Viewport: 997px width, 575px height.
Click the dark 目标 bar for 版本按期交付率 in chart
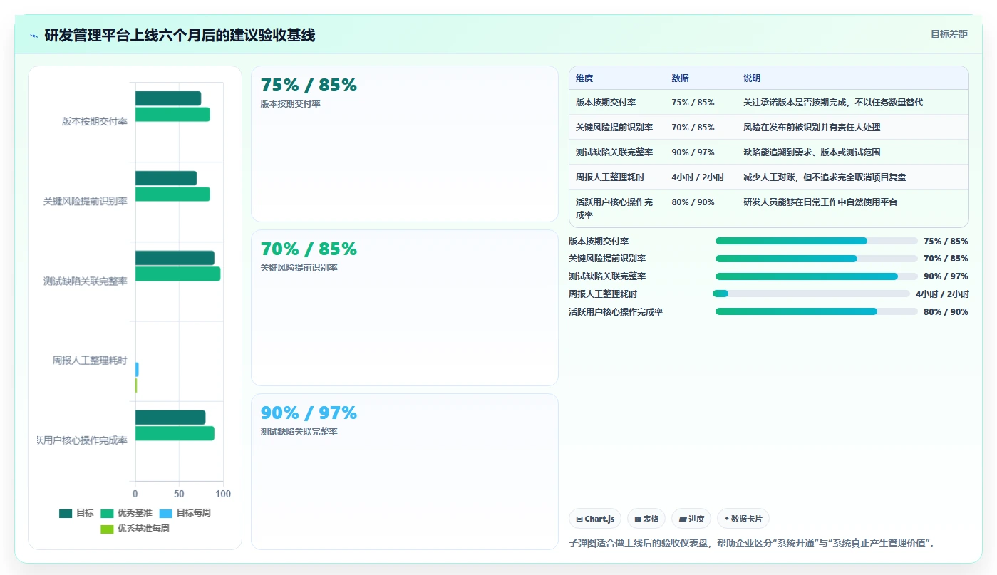168,98
